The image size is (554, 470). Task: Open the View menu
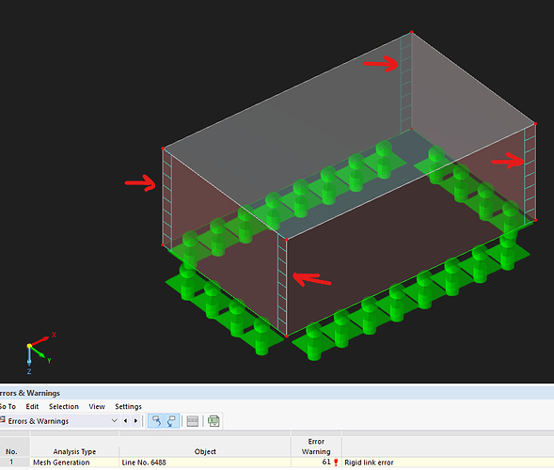[97, 406]
